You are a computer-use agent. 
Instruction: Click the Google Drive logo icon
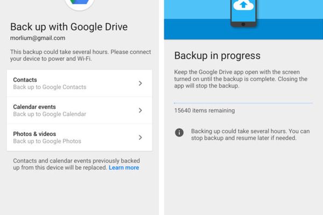(x=80, y=4)
